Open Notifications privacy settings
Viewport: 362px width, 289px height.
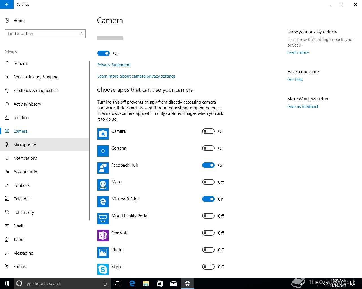[x=45, y=158]
